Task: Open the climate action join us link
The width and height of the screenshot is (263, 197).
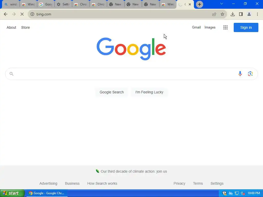Action: 134,171
